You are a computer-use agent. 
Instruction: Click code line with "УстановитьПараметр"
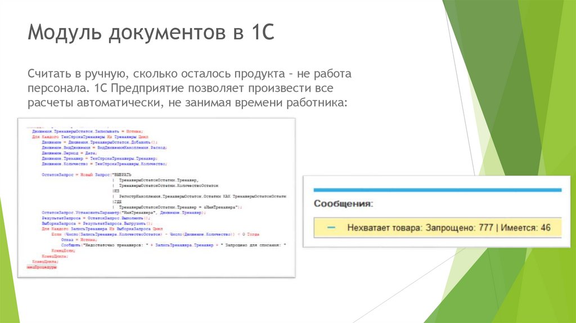(x=124, y=212)
